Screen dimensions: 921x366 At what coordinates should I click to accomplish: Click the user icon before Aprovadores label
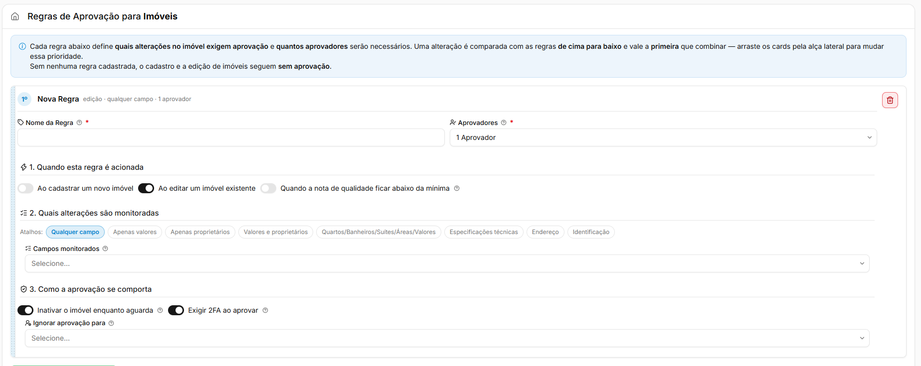pos(453,122)
